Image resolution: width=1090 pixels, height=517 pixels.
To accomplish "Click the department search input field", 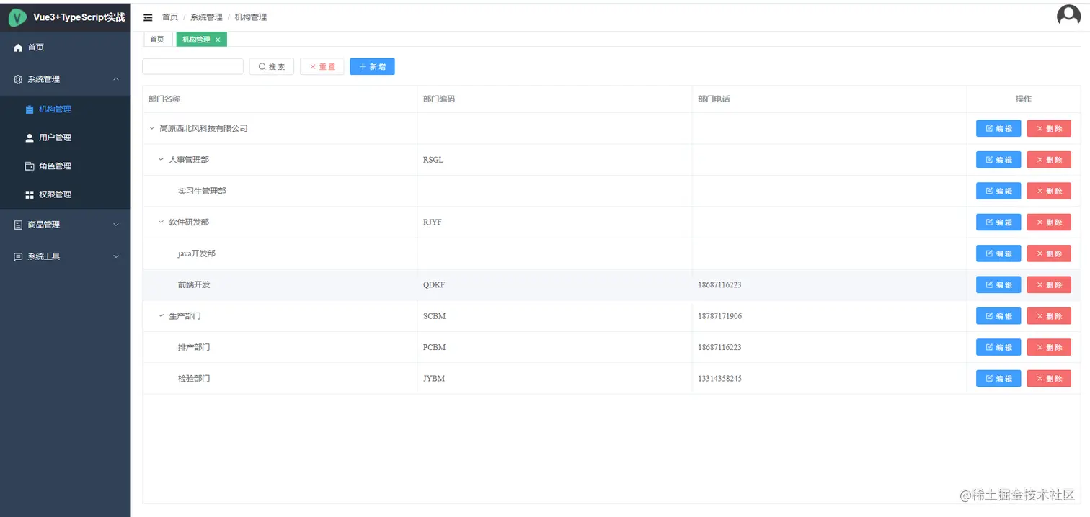I will tap(192, 66).
